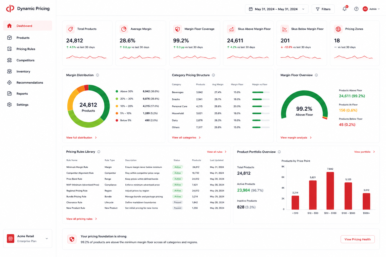Click the Total Products tag icon
Viewport: 386px width, 257px height.
71,29
